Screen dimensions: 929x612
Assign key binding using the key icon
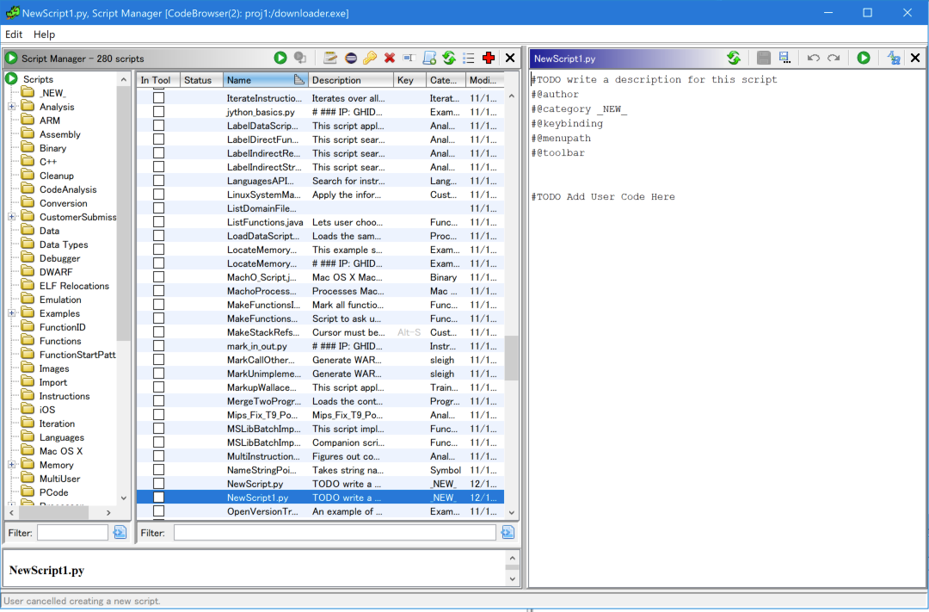[370, 58]
